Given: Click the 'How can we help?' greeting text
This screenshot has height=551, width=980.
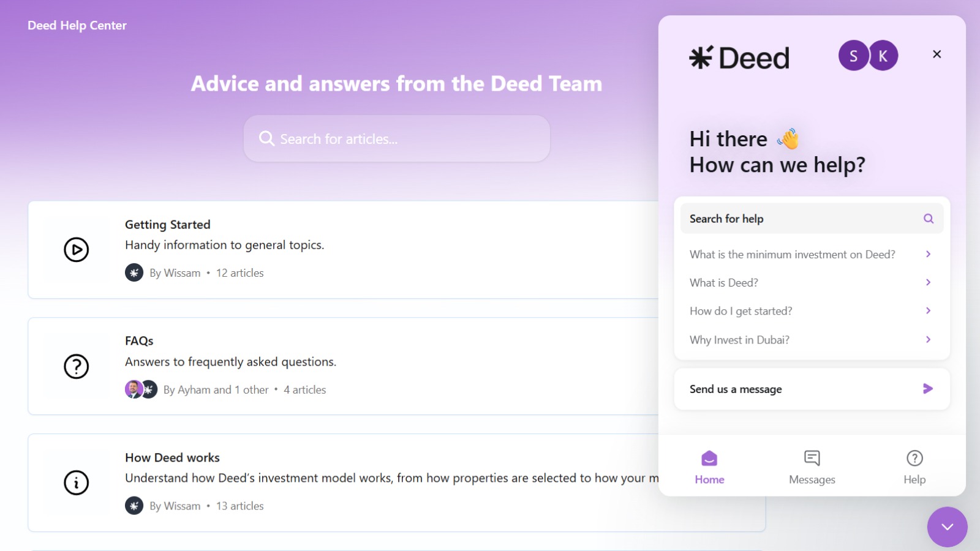Looking at the screenshot, I should coord(777,165).
